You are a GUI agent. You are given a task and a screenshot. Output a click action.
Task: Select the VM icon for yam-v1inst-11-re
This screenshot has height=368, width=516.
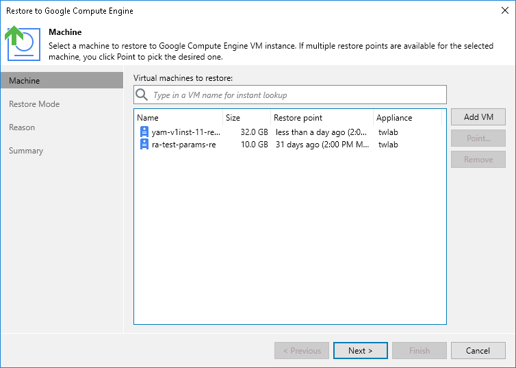pos(144,132)
